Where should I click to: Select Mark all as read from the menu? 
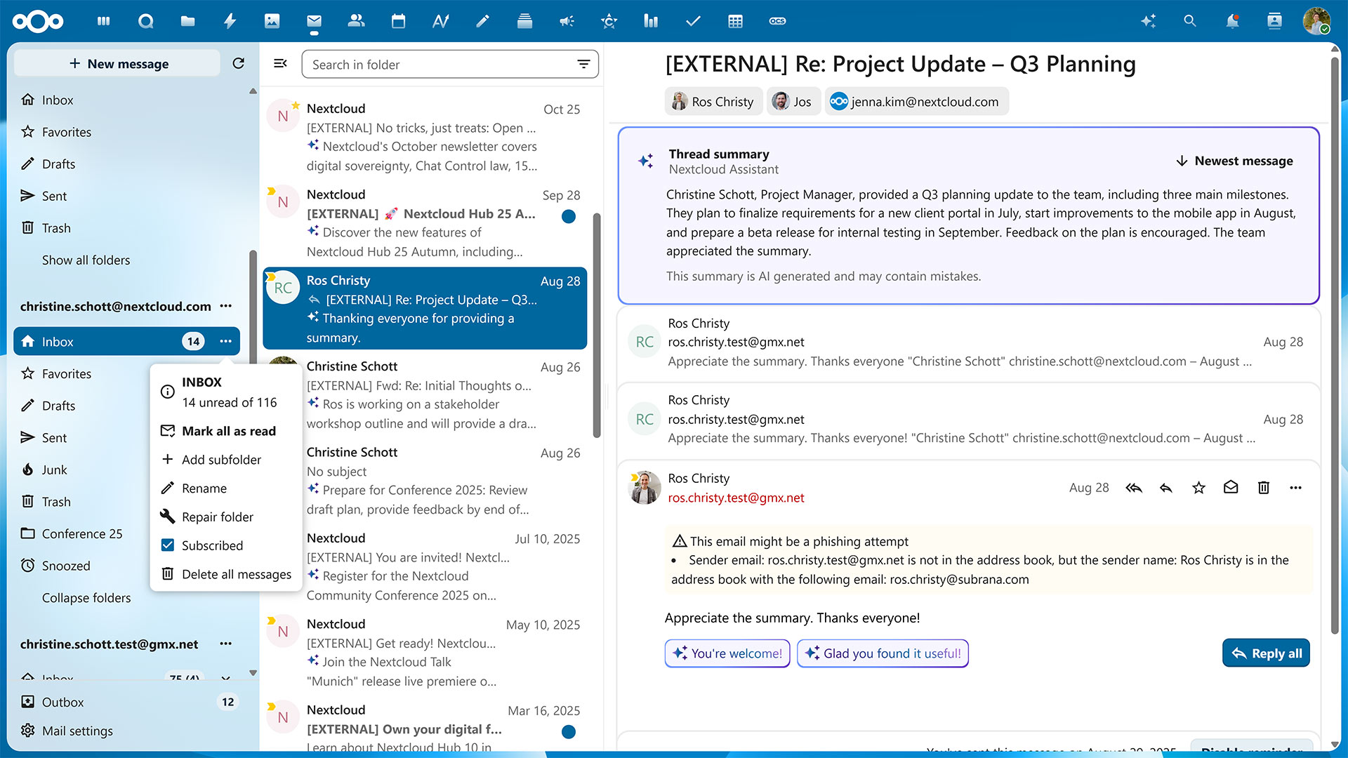coord(228,430)
